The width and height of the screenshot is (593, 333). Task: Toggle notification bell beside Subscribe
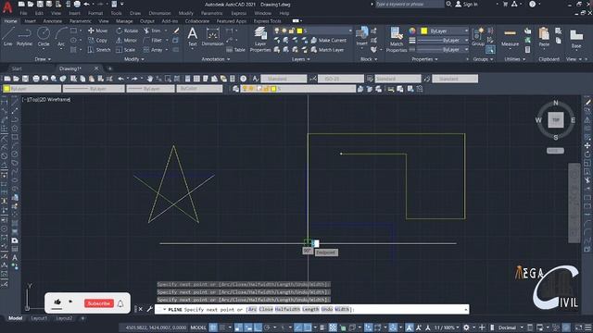(120, 303)
